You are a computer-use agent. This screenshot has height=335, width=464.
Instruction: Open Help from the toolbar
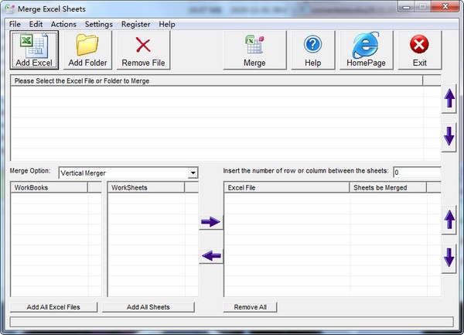click(312, 50)
